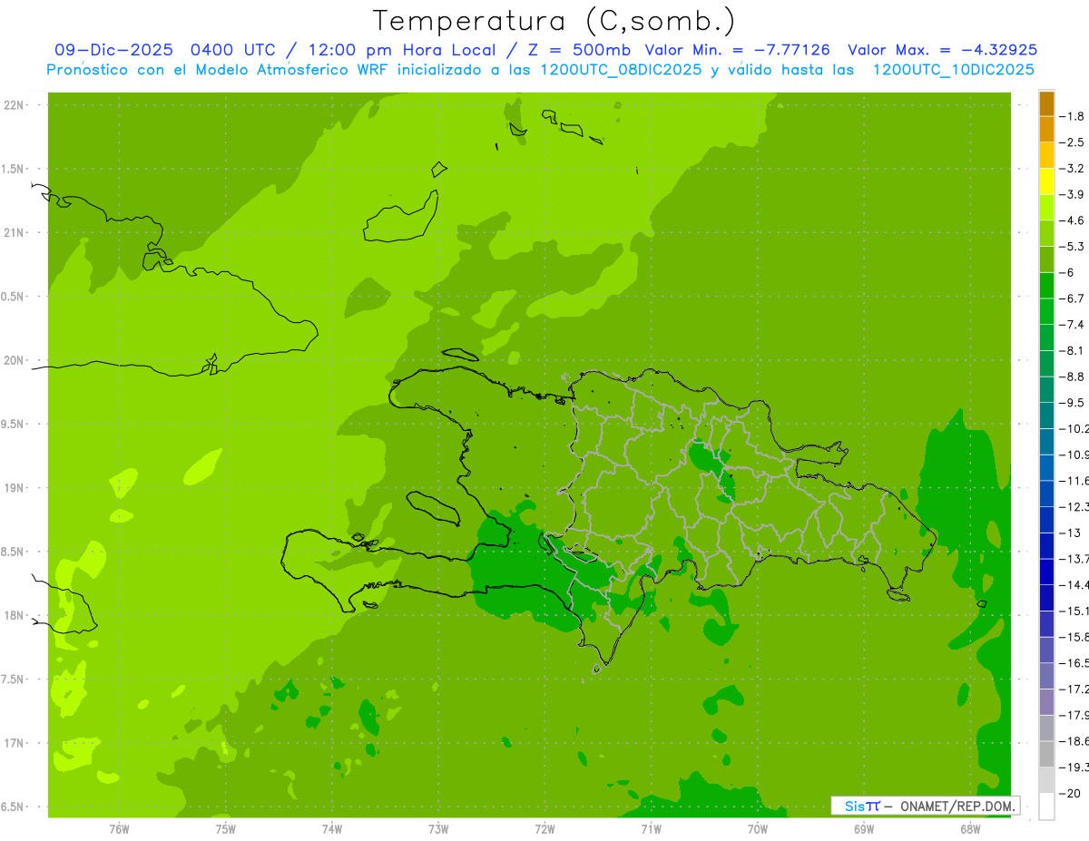Click the '-1.8' colorbar label

coord(1072,116)
